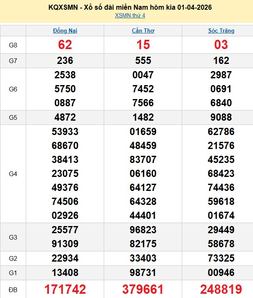
Task: Click Sóc Trăng G8 result 03
Action: click(221, 45)
